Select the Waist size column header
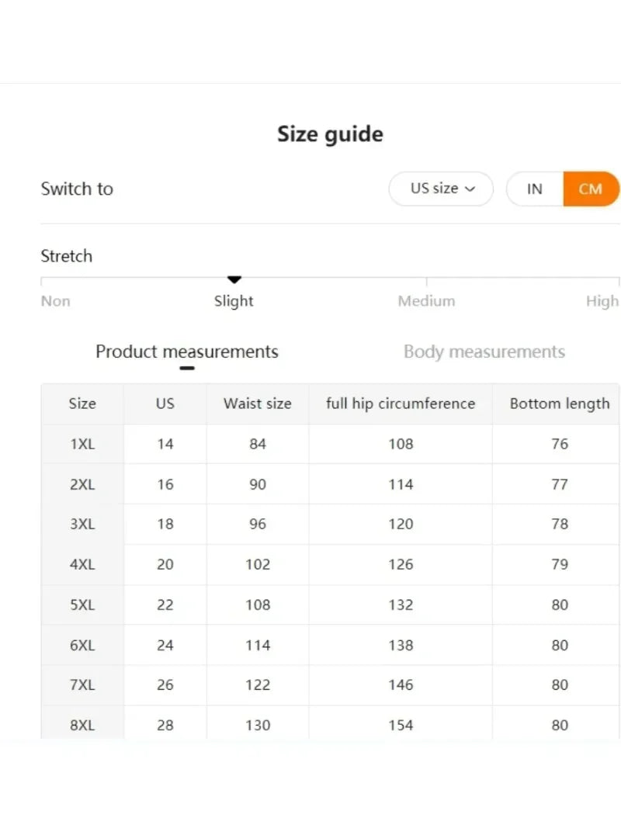621x828 pixels. (x=257, y=404)
